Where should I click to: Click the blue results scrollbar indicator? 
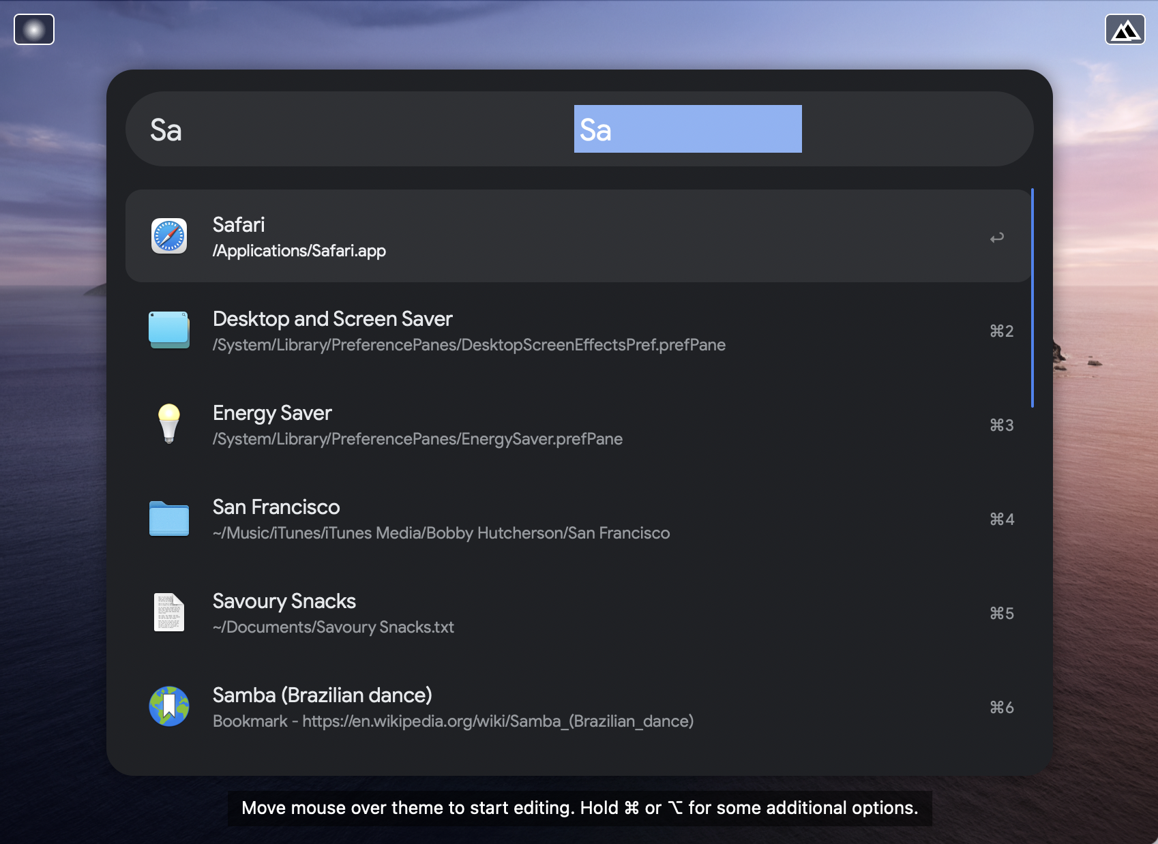tap(1033, 298)
